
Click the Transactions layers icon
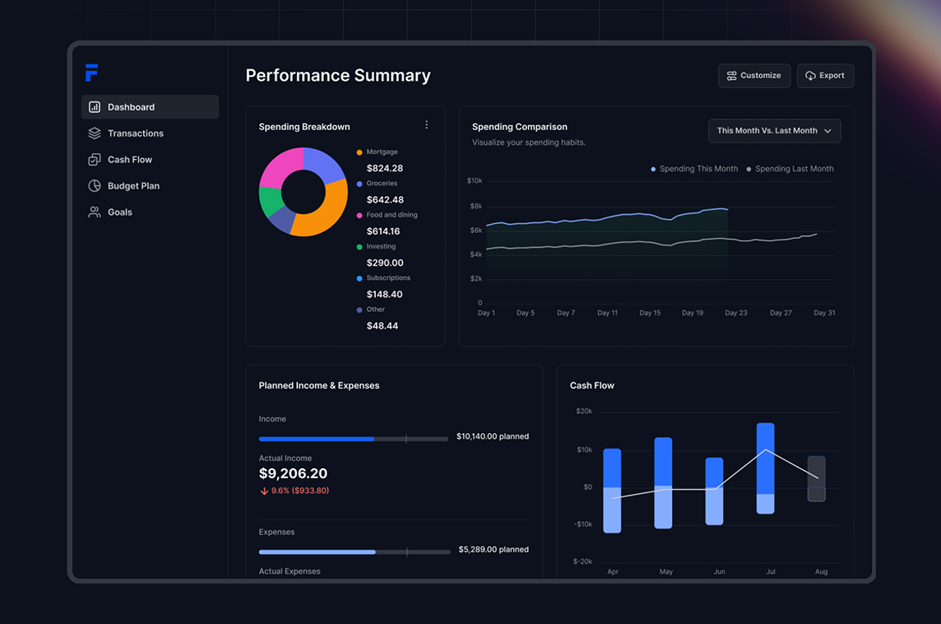95,133
